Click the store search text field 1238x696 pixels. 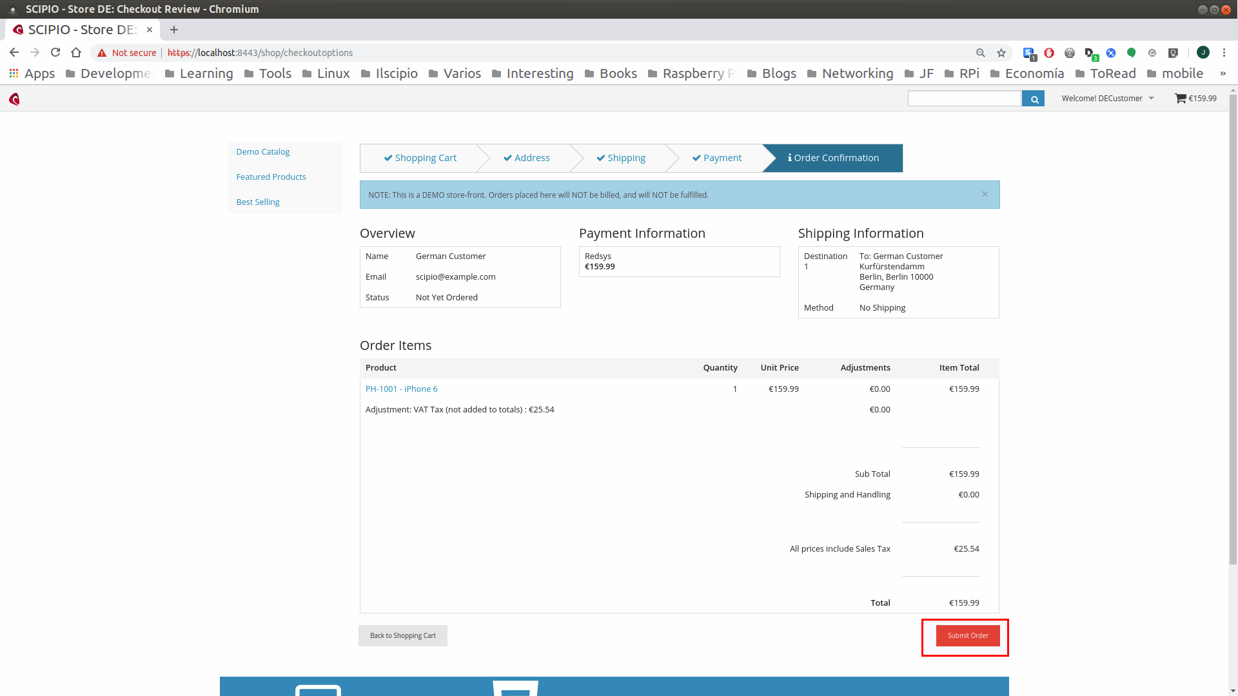pos(964,99)
